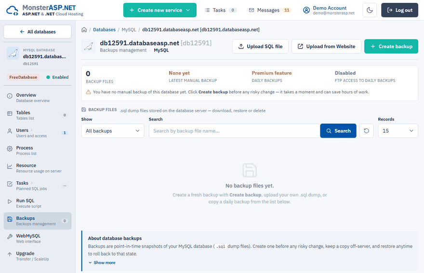
Task: Click the Messages count badge 11
Action: 287,10
